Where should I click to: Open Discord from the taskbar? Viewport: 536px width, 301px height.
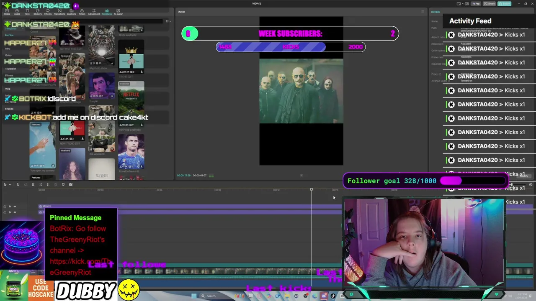tap(324, 296)
